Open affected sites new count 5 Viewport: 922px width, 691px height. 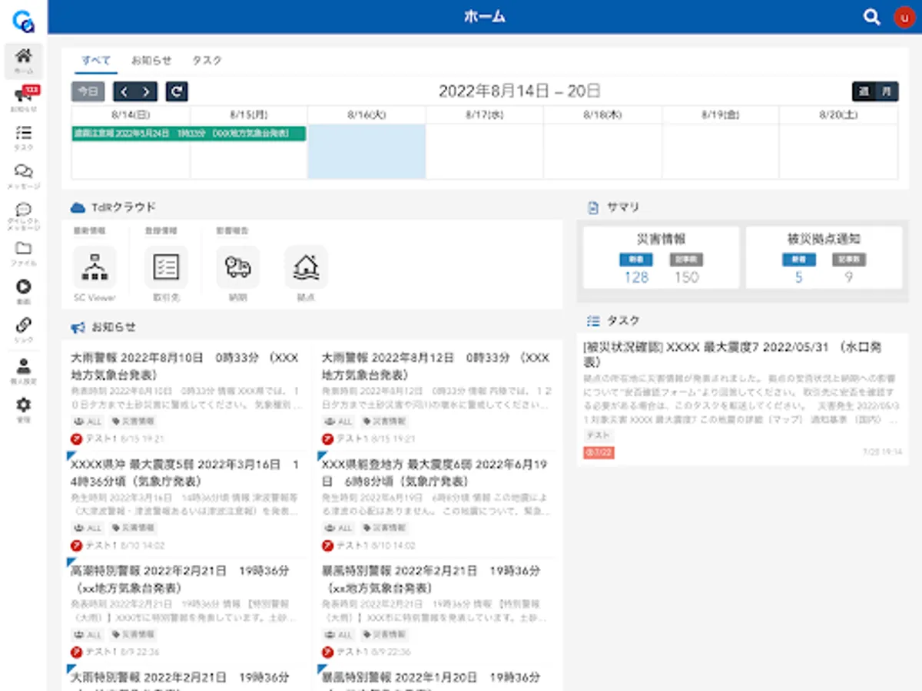799,277
